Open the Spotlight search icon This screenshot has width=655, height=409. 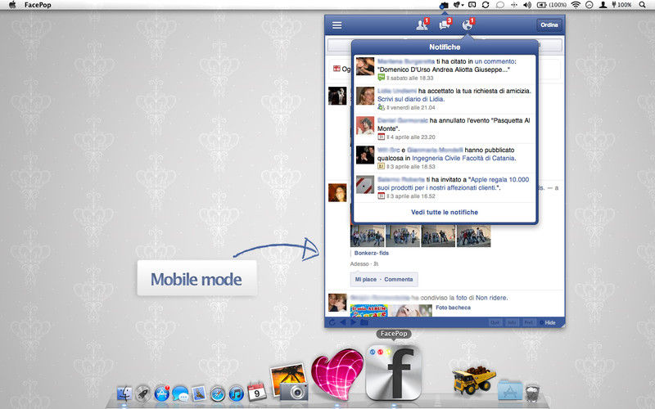click(643, 5)
